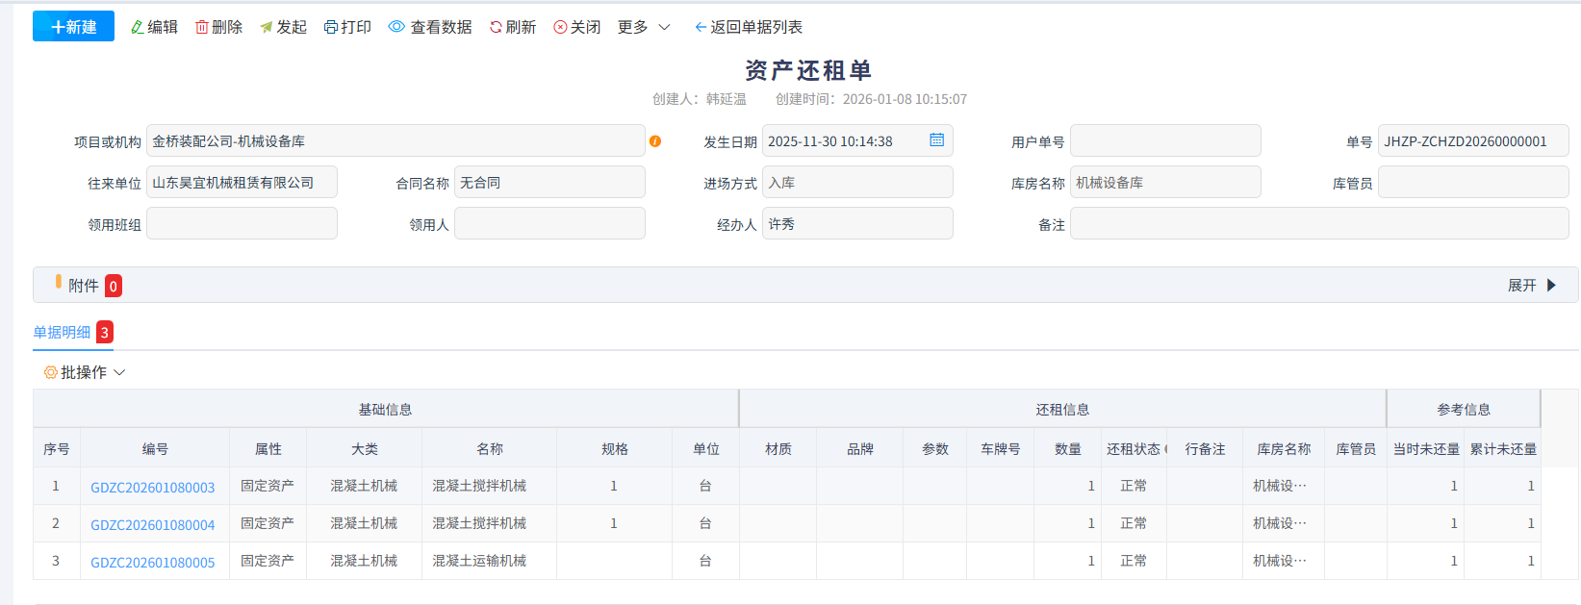This screenshot has height=605, width=1581.
Task: Click the 关闭 close circle icon
Action: coord(560,27)
